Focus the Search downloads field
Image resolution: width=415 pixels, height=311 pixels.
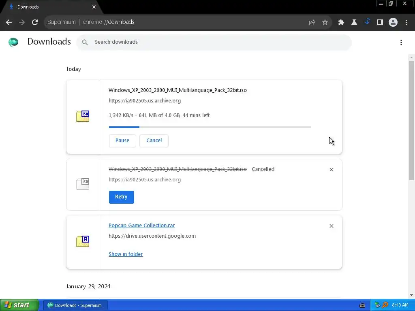(214, 42)
